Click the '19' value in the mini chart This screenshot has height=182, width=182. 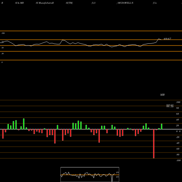tap(117, 173)
